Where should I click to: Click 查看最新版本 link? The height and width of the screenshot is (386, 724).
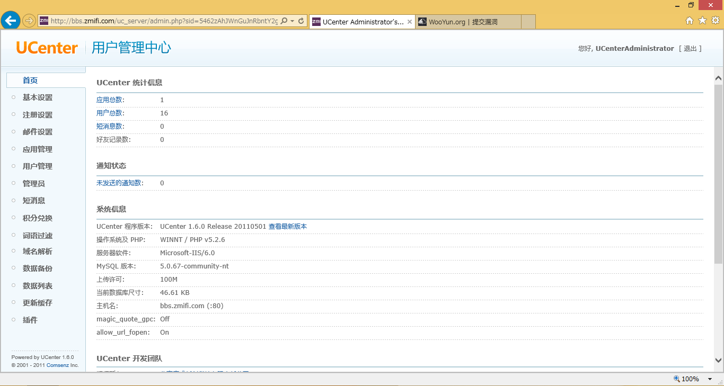[288, 226]
